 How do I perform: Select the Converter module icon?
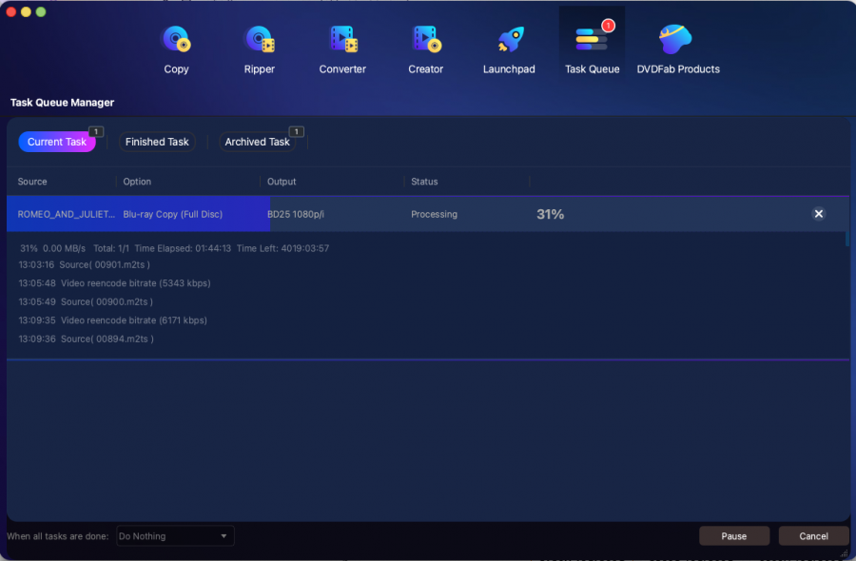(342, 40)
